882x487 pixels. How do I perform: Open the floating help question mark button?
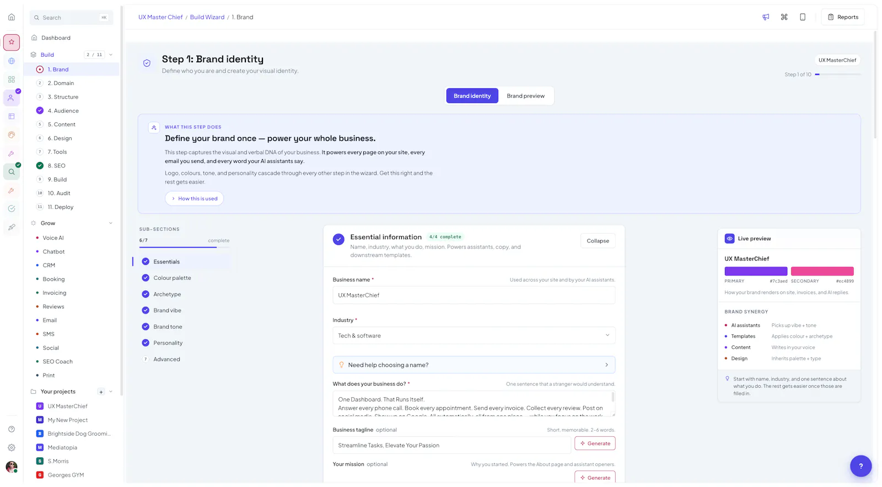click(861, 466)
